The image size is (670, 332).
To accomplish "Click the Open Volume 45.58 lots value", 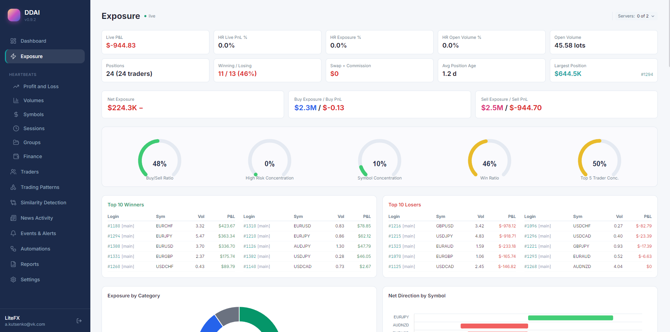I will pyautogui.click(x=570, y=45).
